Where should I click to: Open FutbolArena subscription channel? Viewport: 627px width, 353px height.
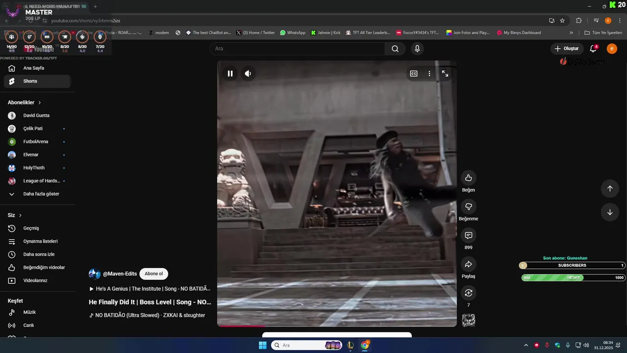[x=37, y=142]
